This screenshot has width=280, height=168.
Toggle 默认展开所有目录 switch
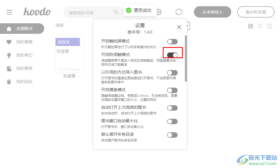point(172,135)
